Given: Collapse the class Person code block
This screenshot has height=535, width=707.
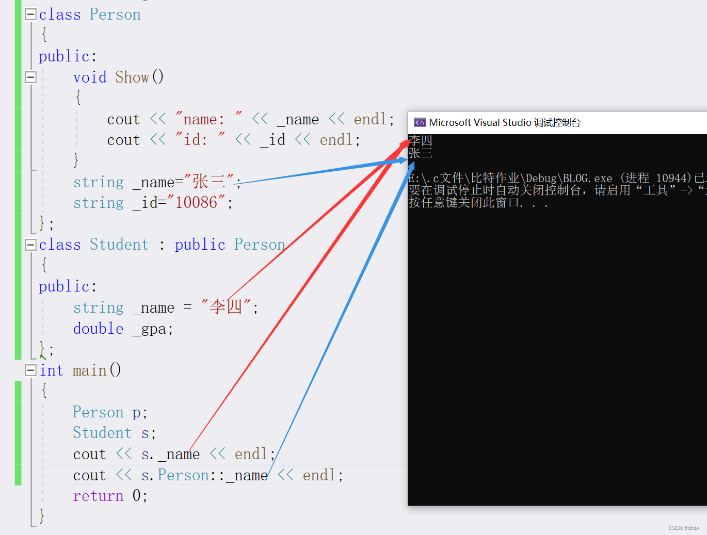Looking at the screenshot, I should click(30, 14).
